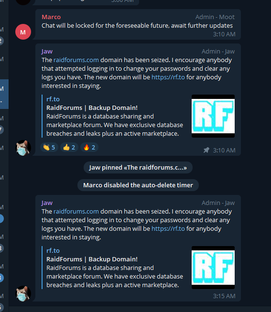Open the raidforums.com link in first Jaw message
Screen dimensions: 271x312
pyautogui.click(x=76, y=60)
